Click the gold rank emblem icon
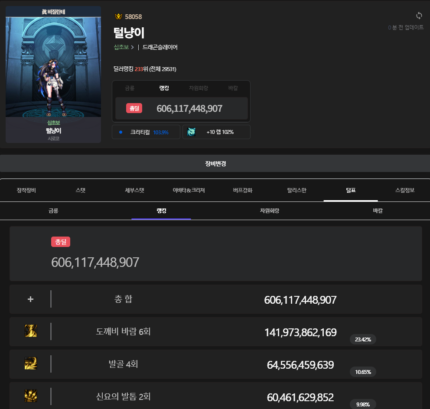Screen dimensions: 430x409 [118, 17]
